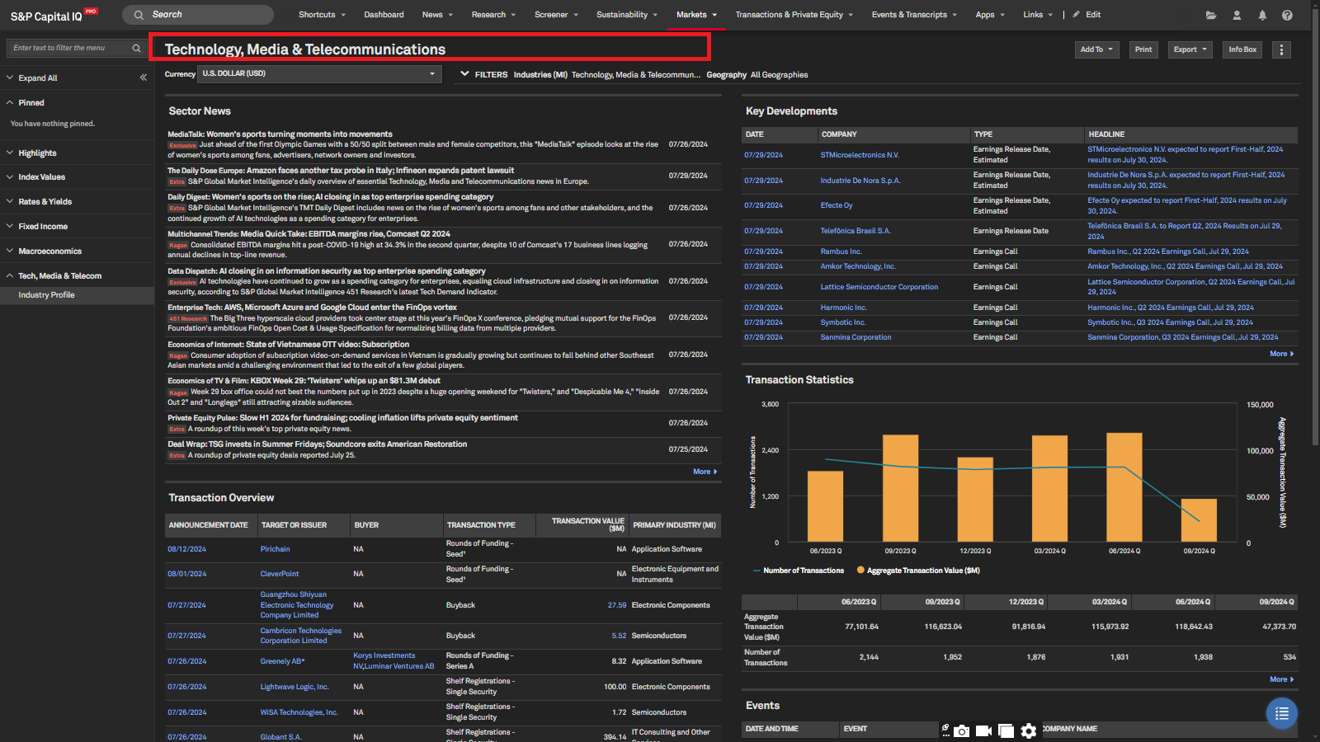Open the blue checklist floating button

click(1281, 713)
